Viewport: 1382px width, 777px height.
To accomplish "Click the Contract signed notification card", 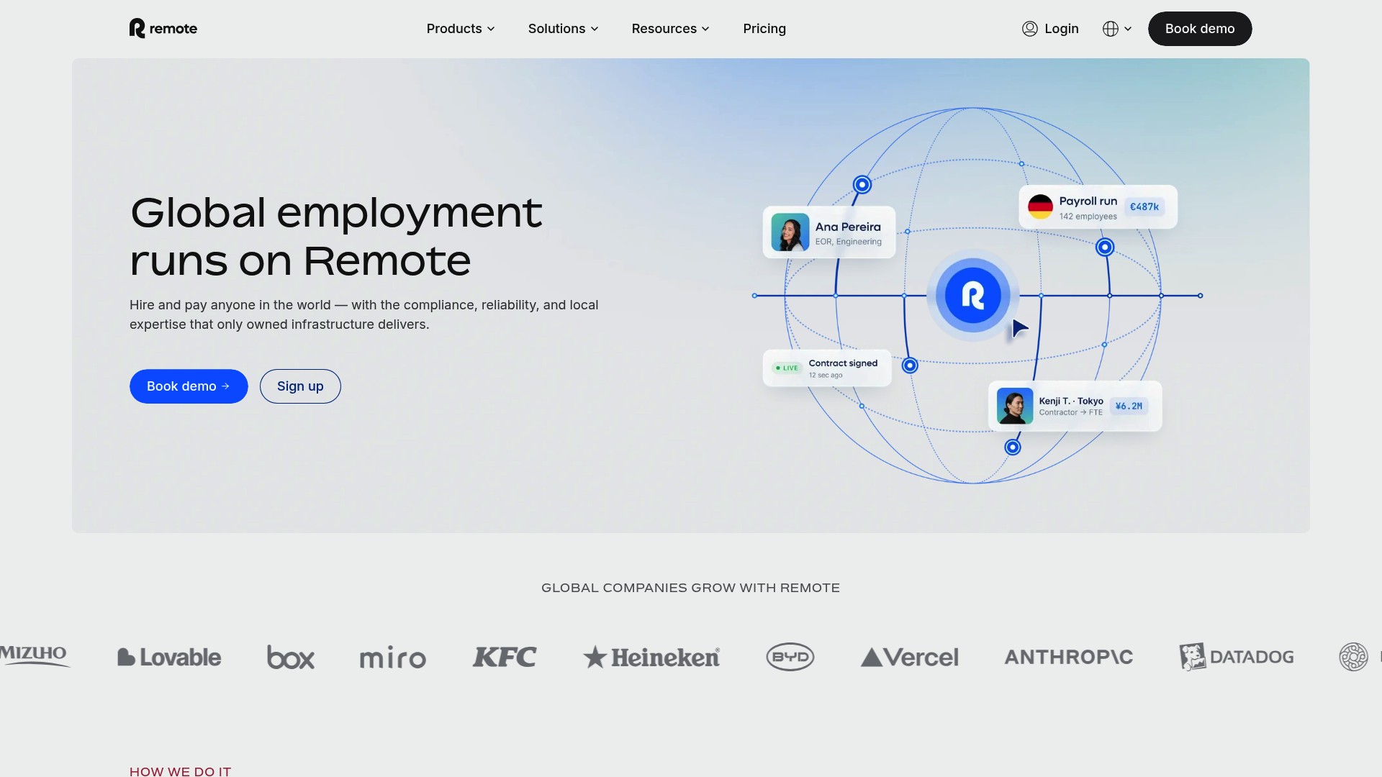I will (x=827, y=368).
